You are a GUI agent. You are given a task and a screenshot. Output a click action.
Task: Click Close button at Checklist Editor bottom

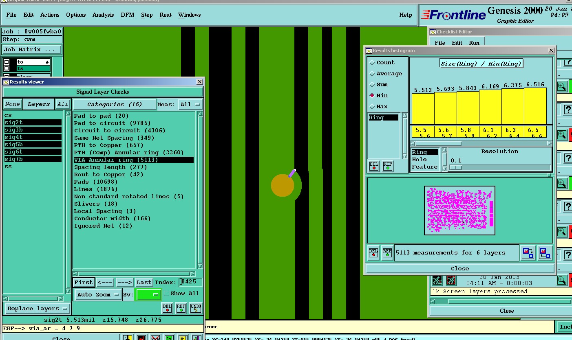507,311
